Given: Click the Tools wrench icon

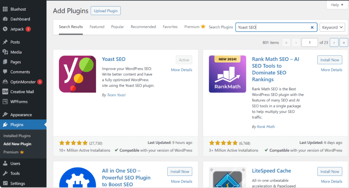Looking at the screenshot, I should [x=5, y=173].
